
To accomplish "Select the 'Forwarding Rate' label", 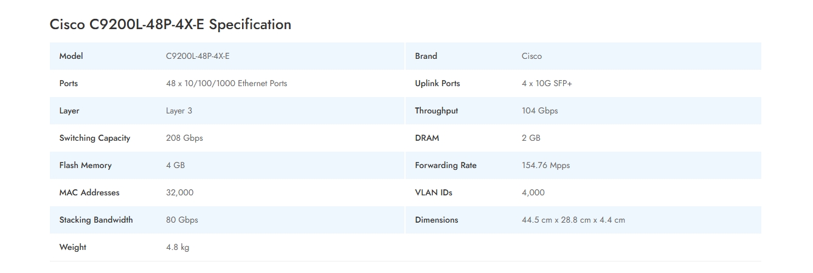I will [x=446, y=165].
